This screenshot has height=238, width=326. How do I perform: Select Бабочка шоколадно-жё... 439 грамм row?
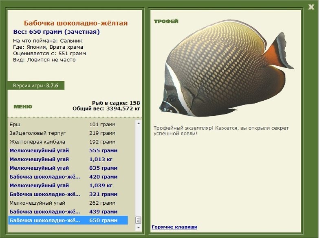[x=68, y=212]
